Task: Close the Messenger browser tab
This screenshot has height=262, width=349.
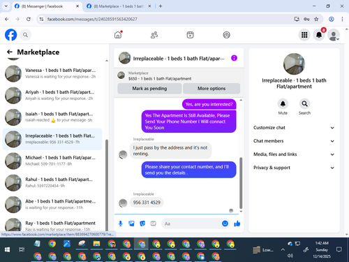Action: 77,6
